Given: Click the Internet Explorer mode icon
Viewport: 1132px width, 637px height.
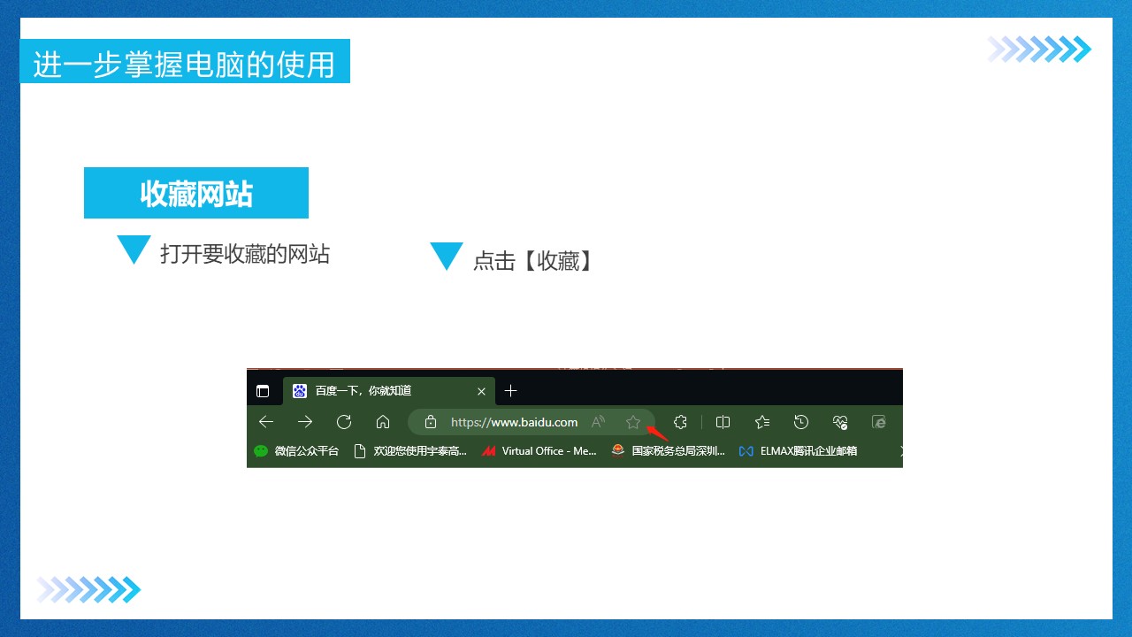Looking at the screenshot, I should pos(879,422).
